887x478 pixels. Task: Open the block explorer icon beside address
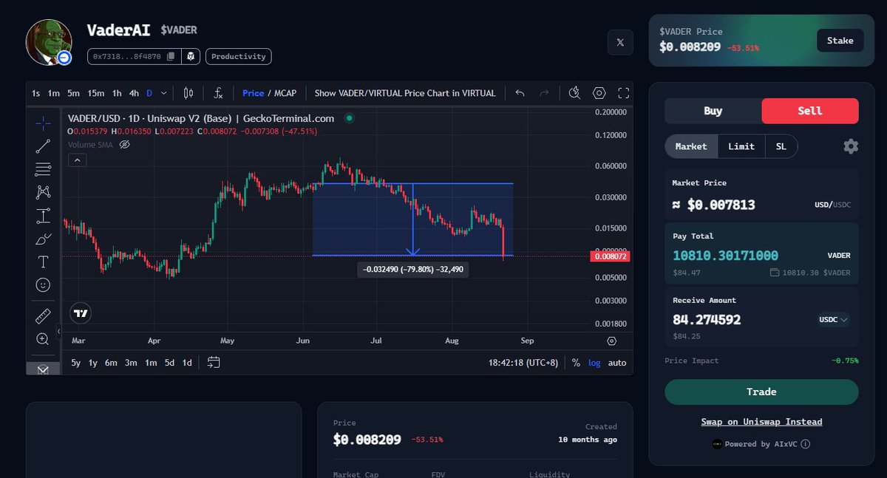[x=191, y=56]
